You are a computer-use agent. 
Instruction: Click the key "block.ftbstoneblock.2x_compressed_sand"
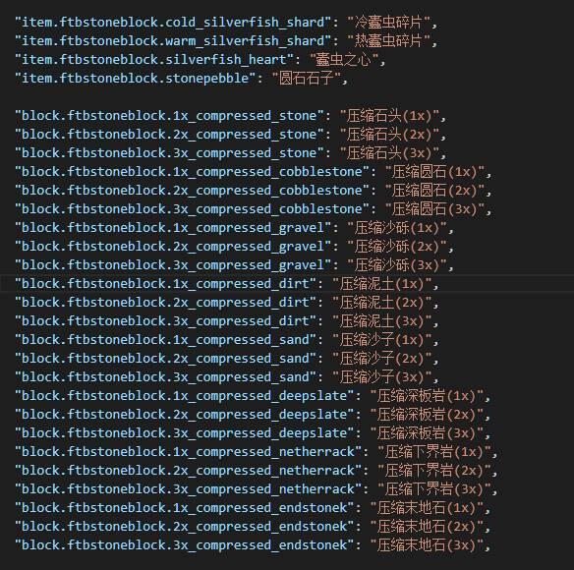(x=166, y=359)
